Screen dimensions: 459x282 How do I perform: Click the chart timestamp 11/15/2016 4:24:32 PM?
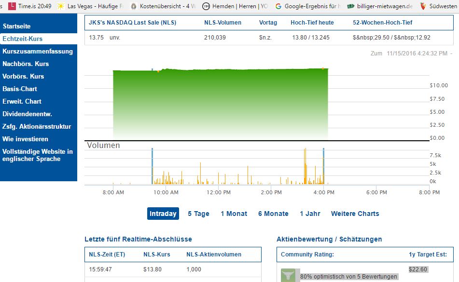coord(417,53)
